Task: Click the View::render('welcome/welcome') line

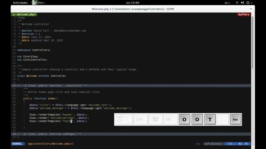Action: click(x=59, y=118)
